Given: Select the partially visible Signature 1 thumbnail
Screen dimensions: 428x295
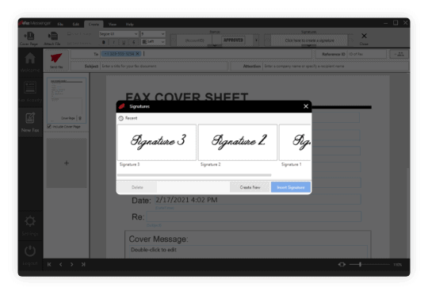Looking at the screenshot, I should [295, 142].
